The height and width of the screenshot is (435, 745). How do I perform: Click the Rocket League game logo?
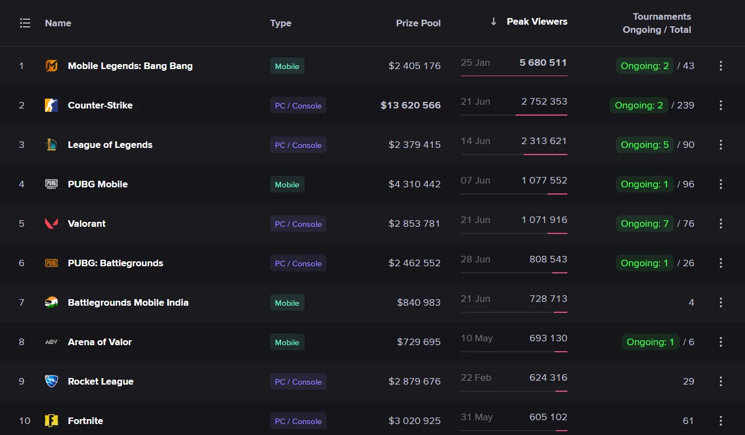click(x=51, y=381)
